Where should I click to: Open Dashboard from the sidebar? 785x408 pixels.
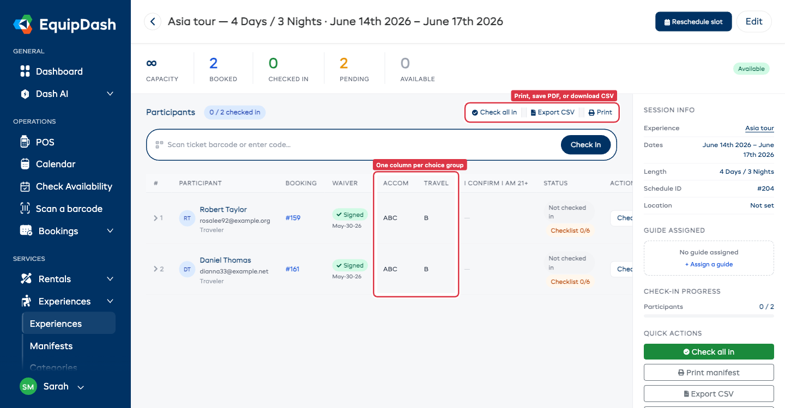[59, 71]
